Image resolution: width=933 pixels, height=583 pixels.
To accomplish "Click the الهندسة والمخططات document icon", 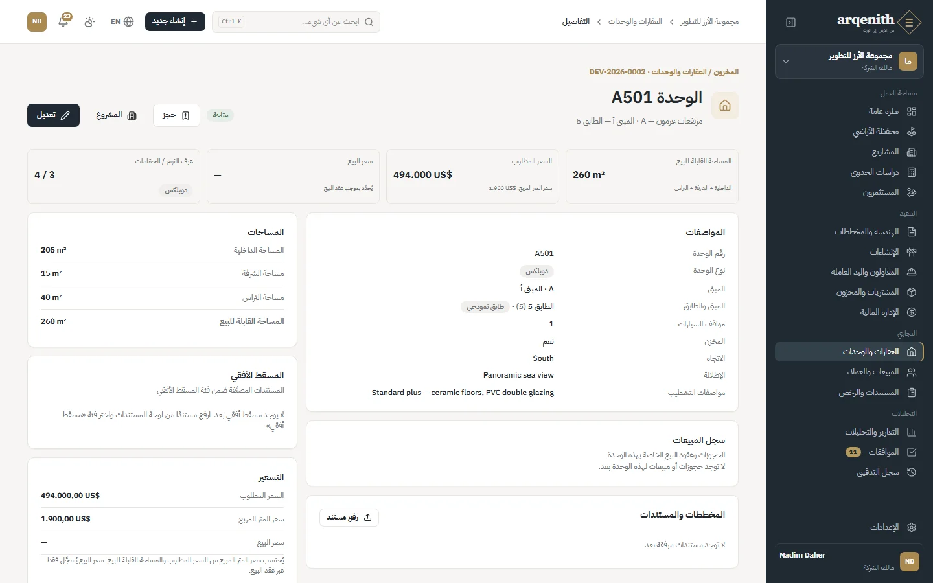I will click(x=912, y=232).
